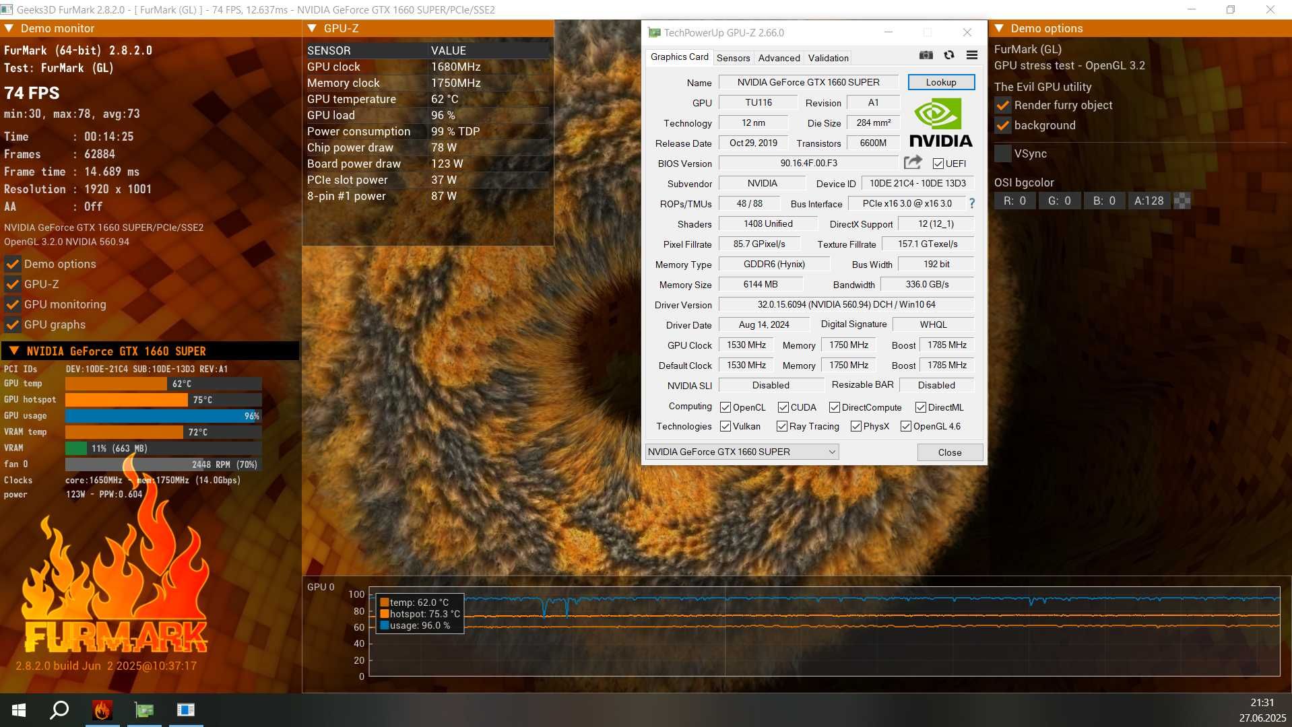Screen dimensions: 1292x727
Task: Click the Board power draw row
Action: pos(427,164)
